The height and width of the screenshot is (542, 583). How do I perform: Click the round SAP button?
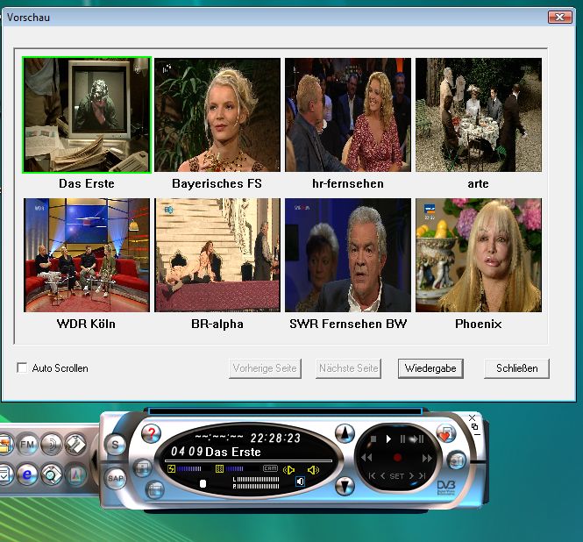coord(115,478)
